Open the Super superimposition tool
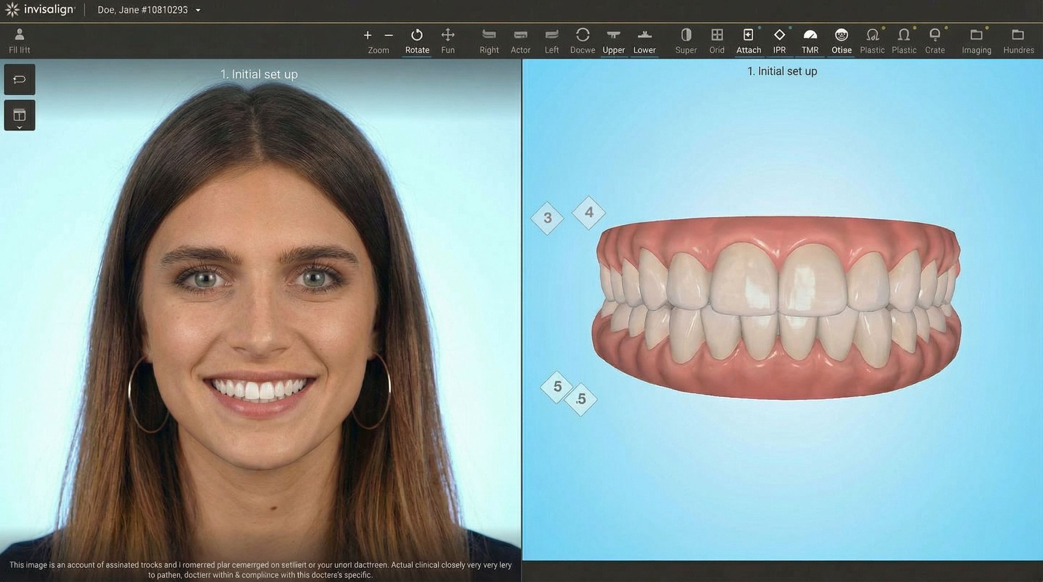The width and height of the screenshot is (1043, 582). coord(686,35)
